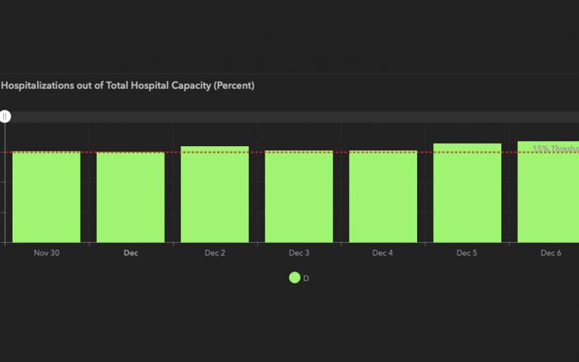Click the chart zoom scrollbar track

tap(293, 117)
